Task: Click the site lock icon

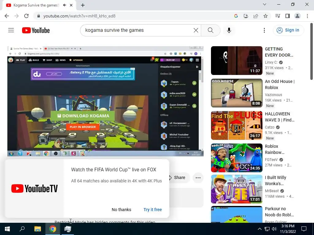Action: click(x=39, y=16)
